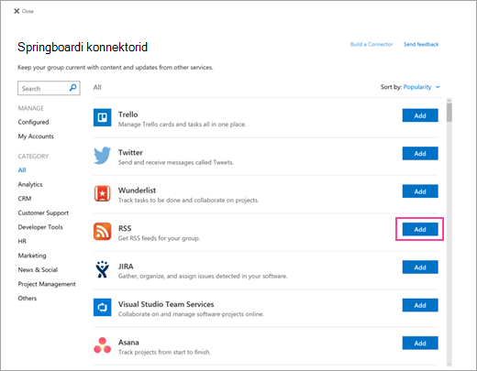Click the connector list scrollbar thumb
The image size is (477, 371).
[x=449, y=113]
